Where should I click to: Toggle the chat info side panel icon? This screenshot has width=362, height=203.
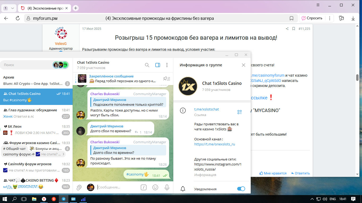[158, 65]
